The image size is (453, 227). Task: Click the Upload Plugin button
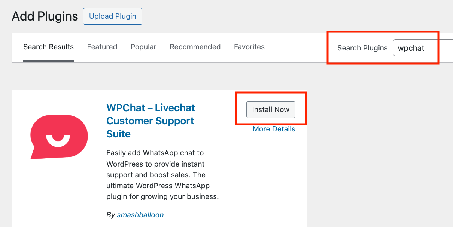click(x=112, y=16)
